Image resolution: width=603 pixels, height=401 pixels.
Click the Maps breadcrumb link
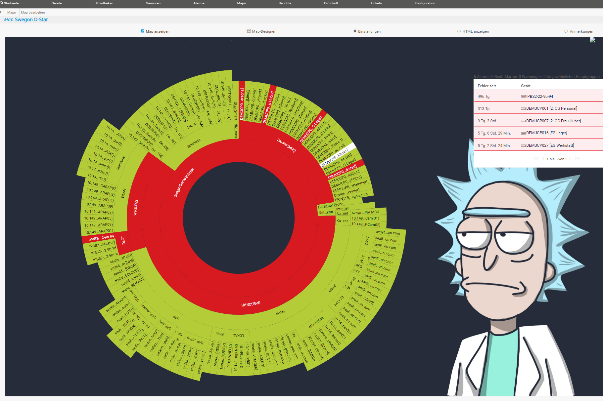[x=12, y=13]
